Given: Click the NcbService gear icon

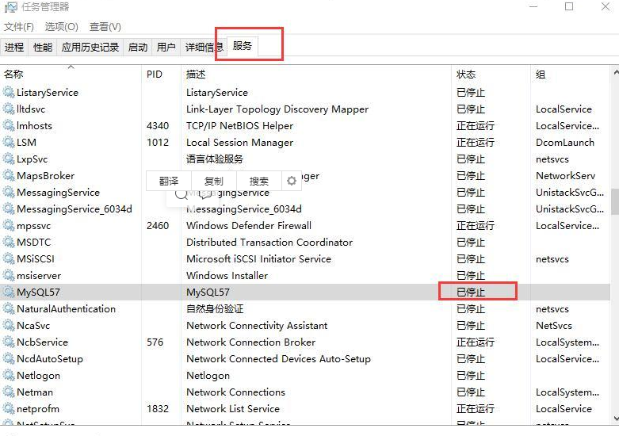Looking at the screenshot, I should (x=9, y=342).
